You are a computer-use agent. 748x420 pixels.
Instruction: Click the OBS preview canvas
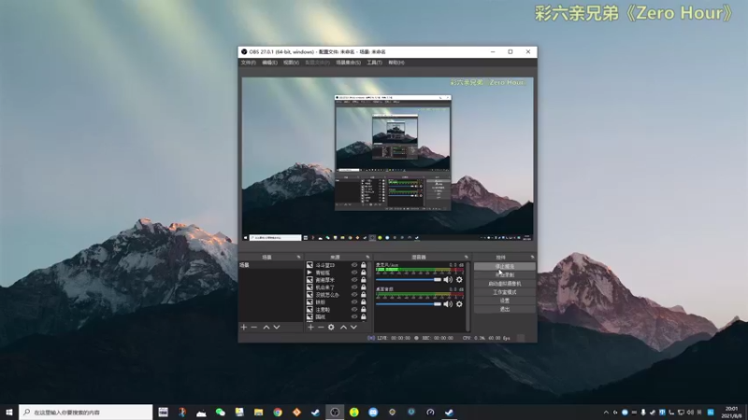click(387, 159)
